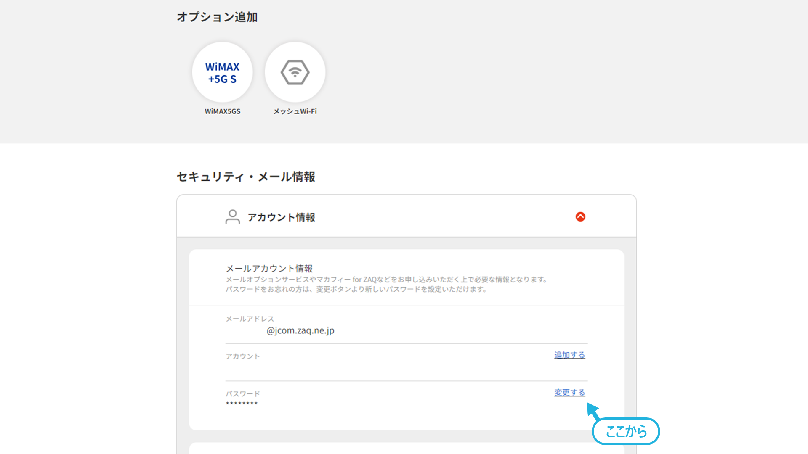
Task: Click the メールアカウント情報 heading
Action: pos(269,268)
